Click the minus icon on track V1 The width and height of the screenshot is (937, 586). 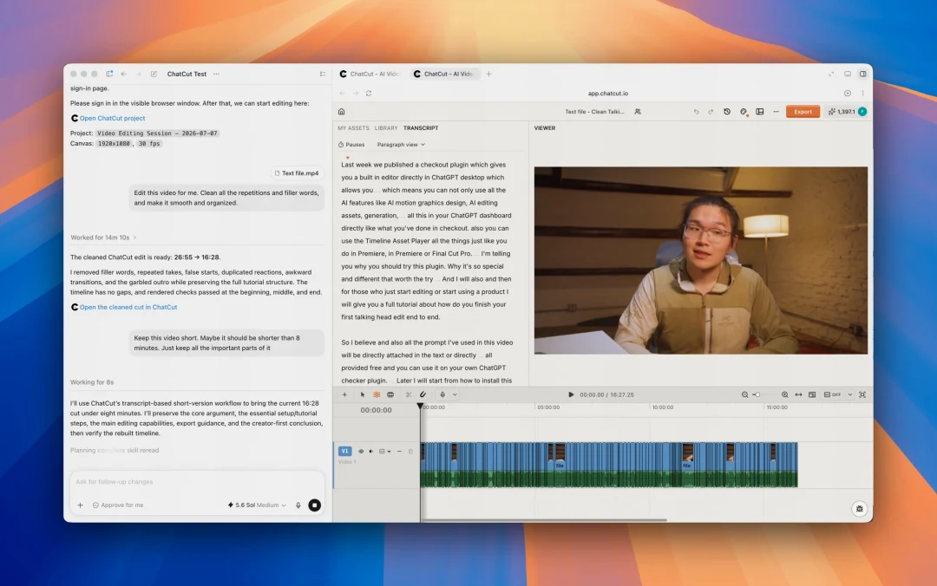pos(400,452)
